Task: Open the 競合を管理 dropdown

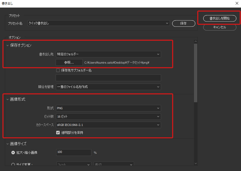Action: 108,87
